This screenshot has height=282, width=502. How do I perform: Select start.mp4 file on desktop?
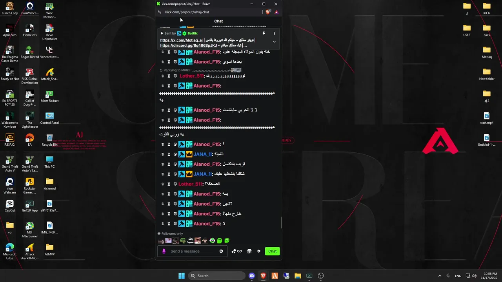click(x=487, y=118)
